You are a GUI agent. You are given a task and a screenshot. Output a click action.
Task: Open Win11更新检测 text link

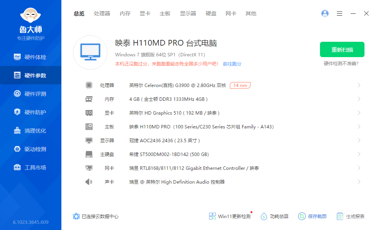coord(234,216)
